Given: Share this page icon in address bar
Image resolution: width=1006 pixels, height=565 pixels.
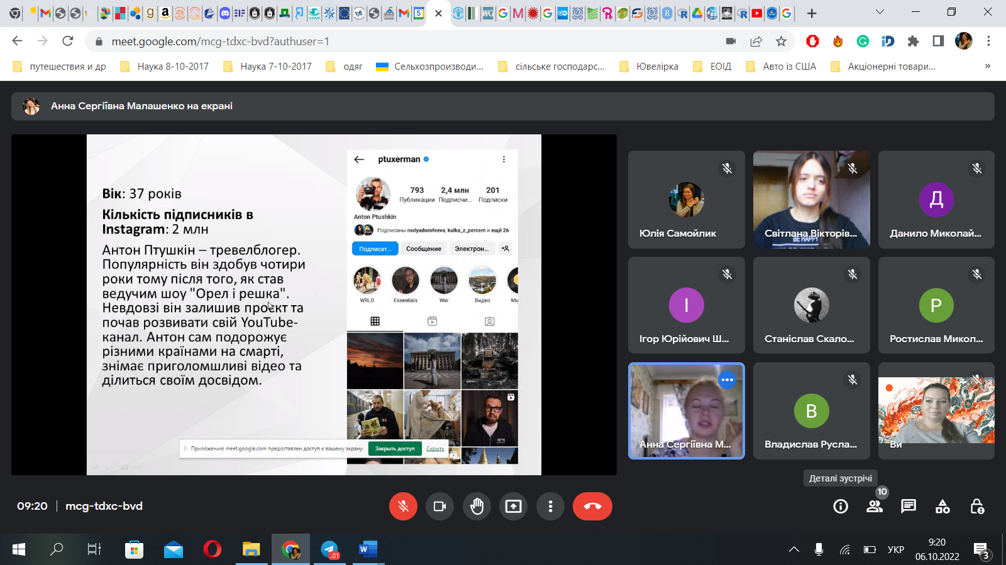Looking at the screenshot, I should [756, 41].
